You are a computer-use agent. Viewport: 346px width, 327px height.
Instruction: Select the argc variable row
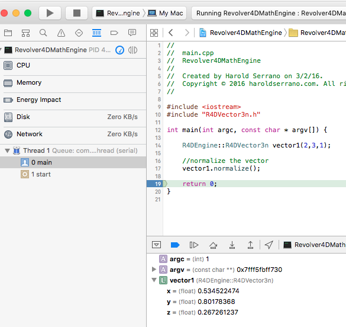click(x=246, y=259)
